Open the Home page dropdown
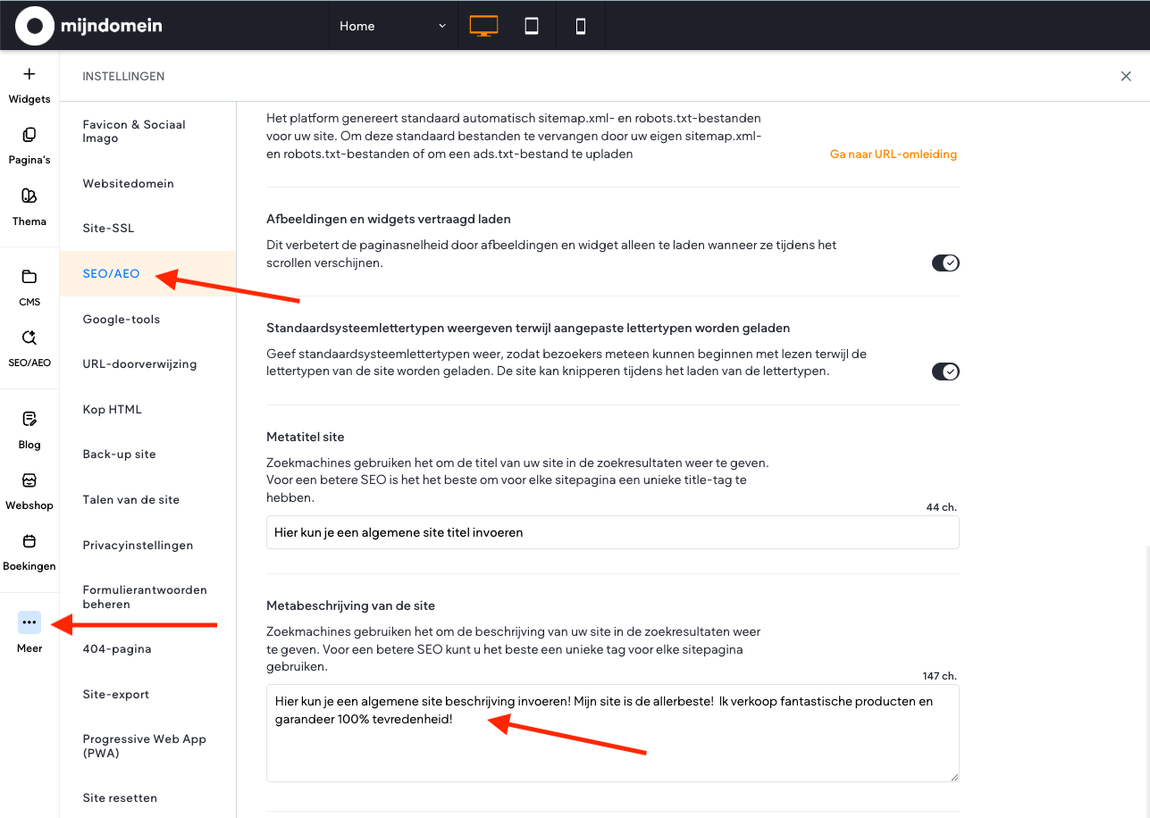 point(392,26)
